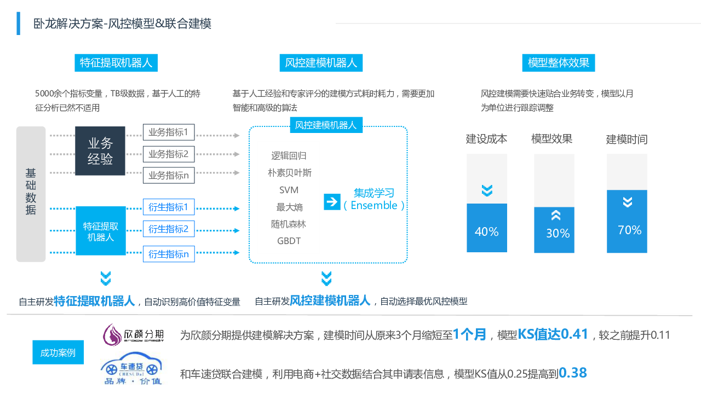Click double chevron below the 基础数据 diagram
Screen dimensions: 701x394
106,279
